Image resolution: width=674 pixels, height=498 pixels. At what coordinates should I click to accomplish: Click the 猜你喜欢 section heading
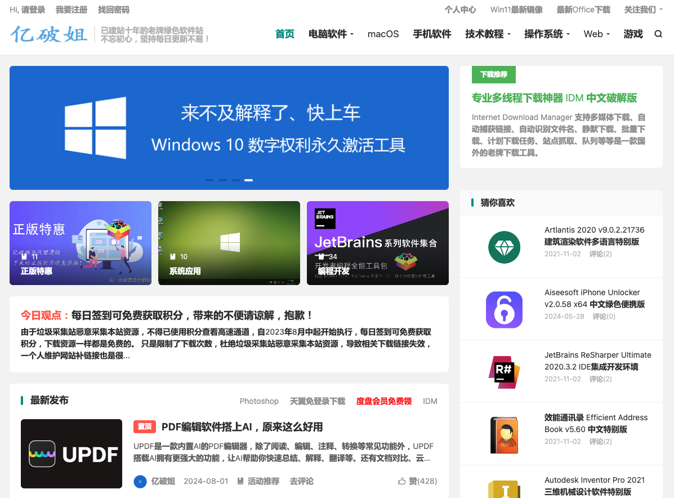497,203
